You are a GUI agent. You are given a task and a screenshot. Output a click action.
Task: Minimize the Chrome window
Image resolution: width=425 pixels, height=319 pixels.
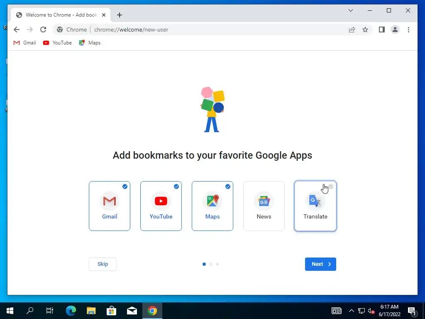tap(370, 10)
